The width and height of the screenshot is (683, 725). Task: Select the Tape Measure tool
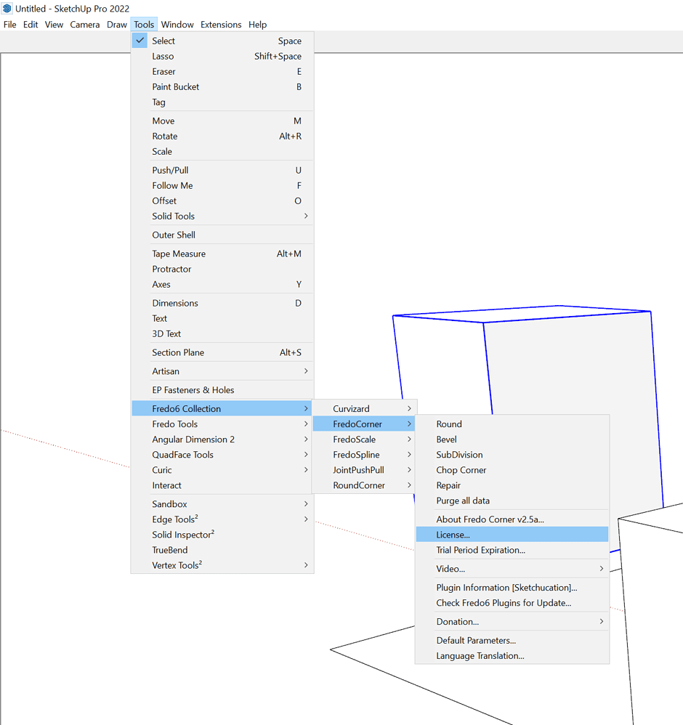point(179,254)
